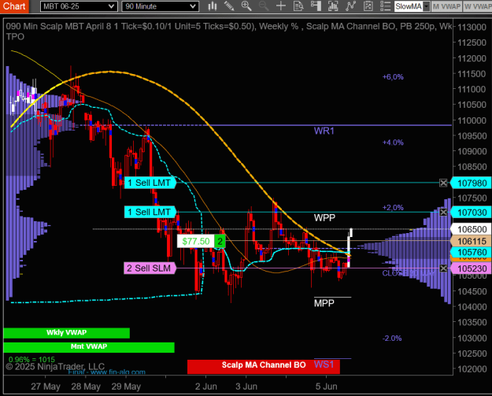492x396 pixels.
Task: Click the +4.0% weekly percent label
Action: (393, 142)
